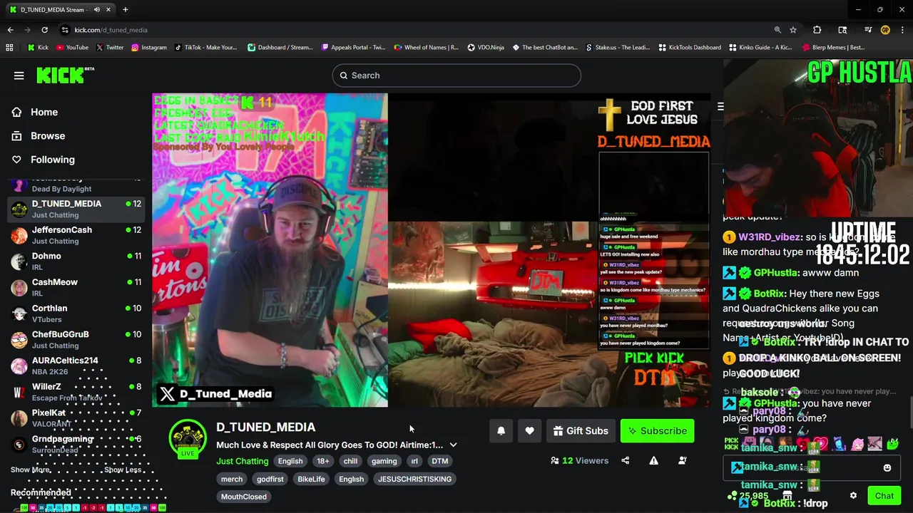
Task: Open ChefBuGGruB channel in sidebar
Action: [76, 340]
